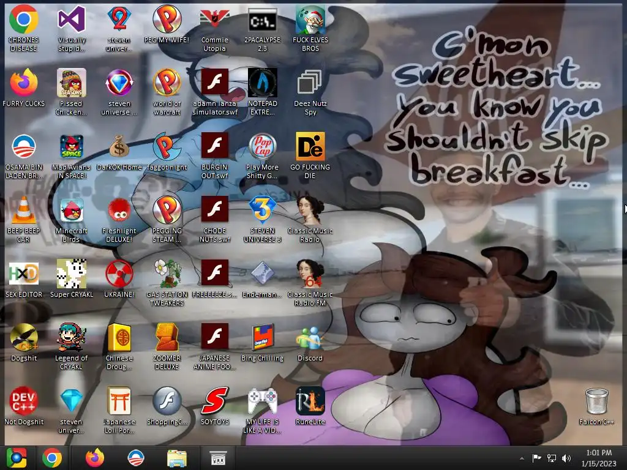The image size is (627, 470).
Task: Open the Fleshlight DELUXE! red fuzzy ball icon
Action: tap(119, 210)
